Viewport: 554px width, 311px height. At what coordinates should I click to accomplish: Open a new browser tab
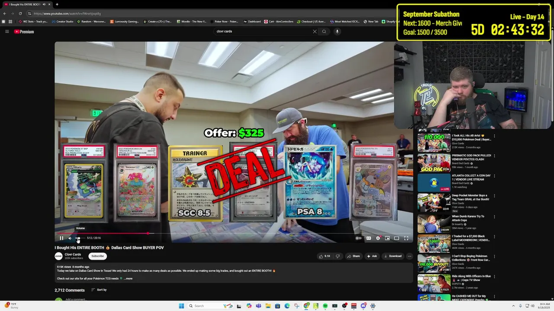[x=57, y=4]
